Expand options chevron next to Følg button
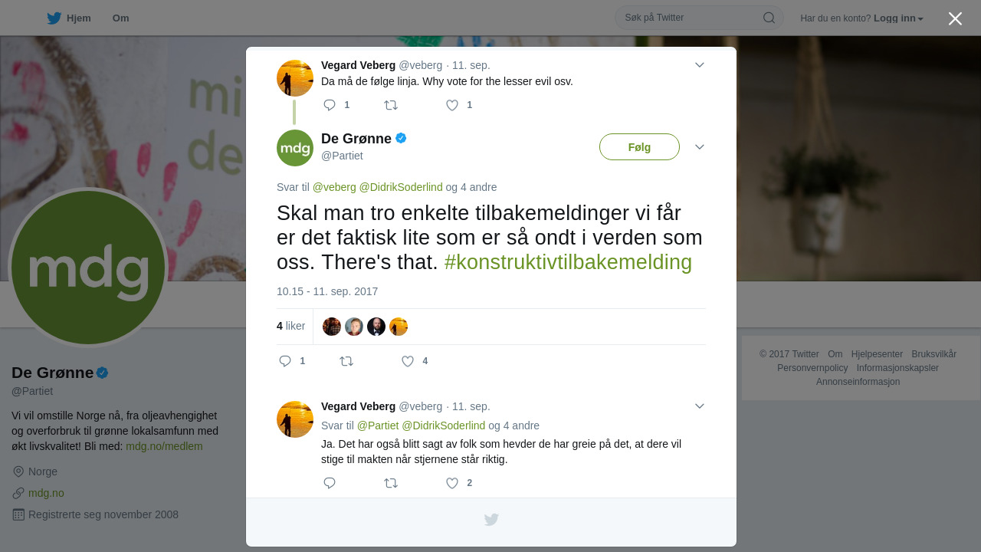Viewport: 981px width, 552px height. pos(700,147)
